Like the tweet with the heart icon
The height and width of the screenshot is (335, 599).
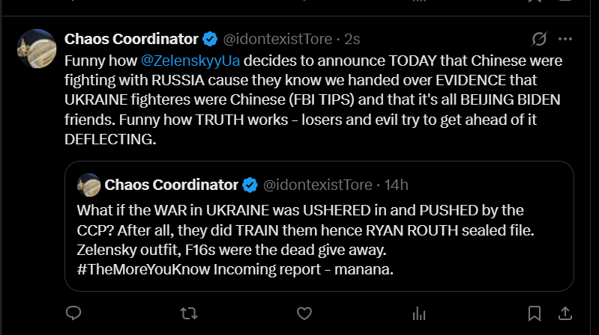click(x=304, y=313)
